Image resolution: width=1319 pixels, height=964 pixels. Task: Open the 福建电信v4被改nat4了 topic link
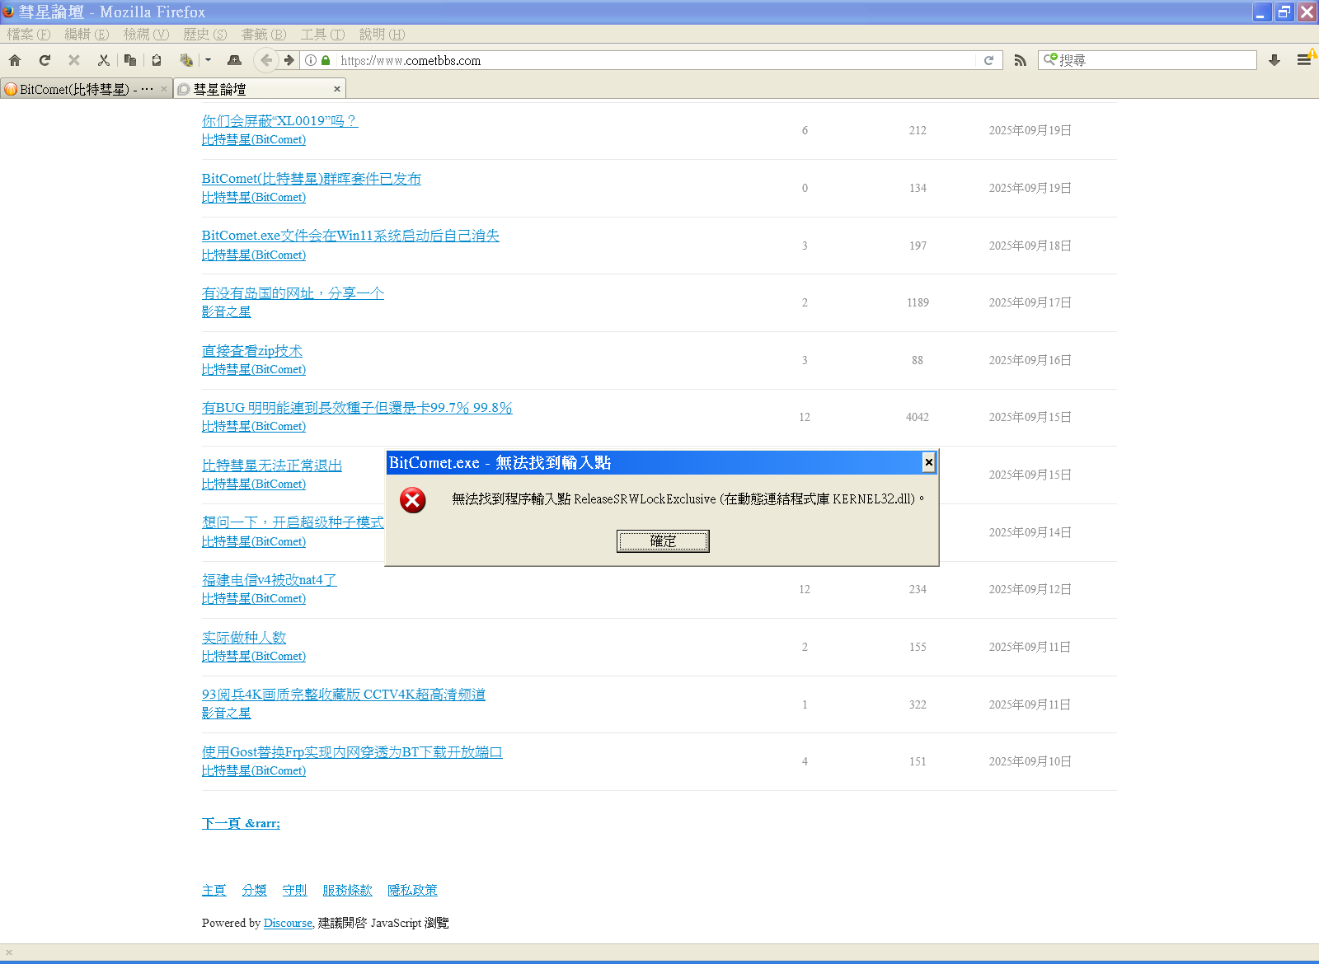[x=269, y=580]
